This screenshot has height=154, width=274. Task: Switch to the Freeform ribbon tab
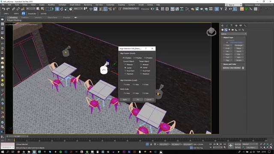[x=25, y=18]
